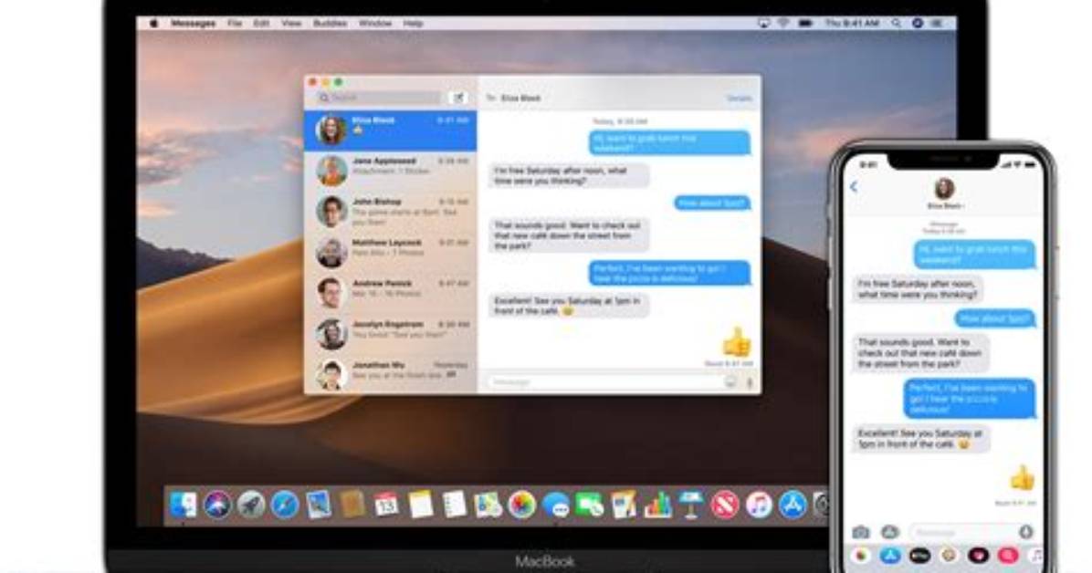Tap the iPhone message input field
The height and width of the screenshot is (573, 1092).
971,533
